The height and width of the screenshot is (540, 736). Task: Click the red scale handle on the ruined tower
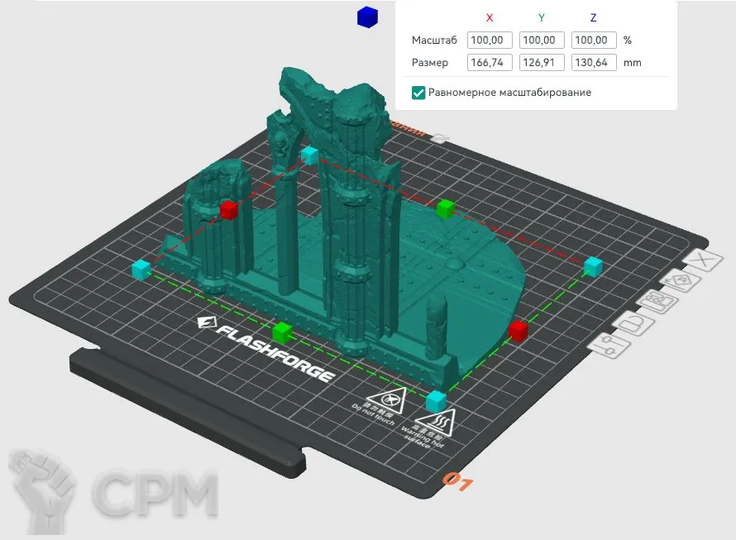[x=229, y=210]
